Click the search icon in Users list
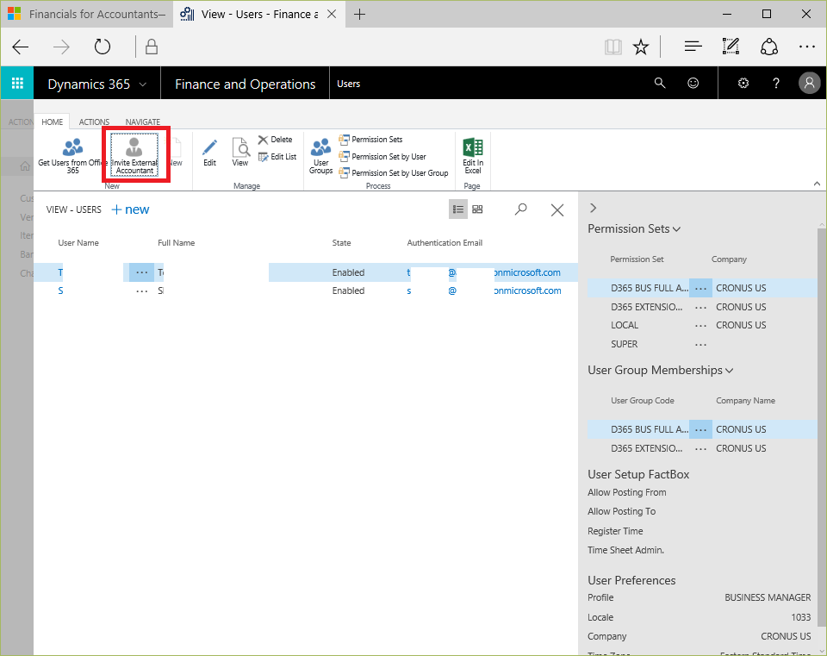Image resolution: width=827 pixels, height=656 pixels. point(520,209)
